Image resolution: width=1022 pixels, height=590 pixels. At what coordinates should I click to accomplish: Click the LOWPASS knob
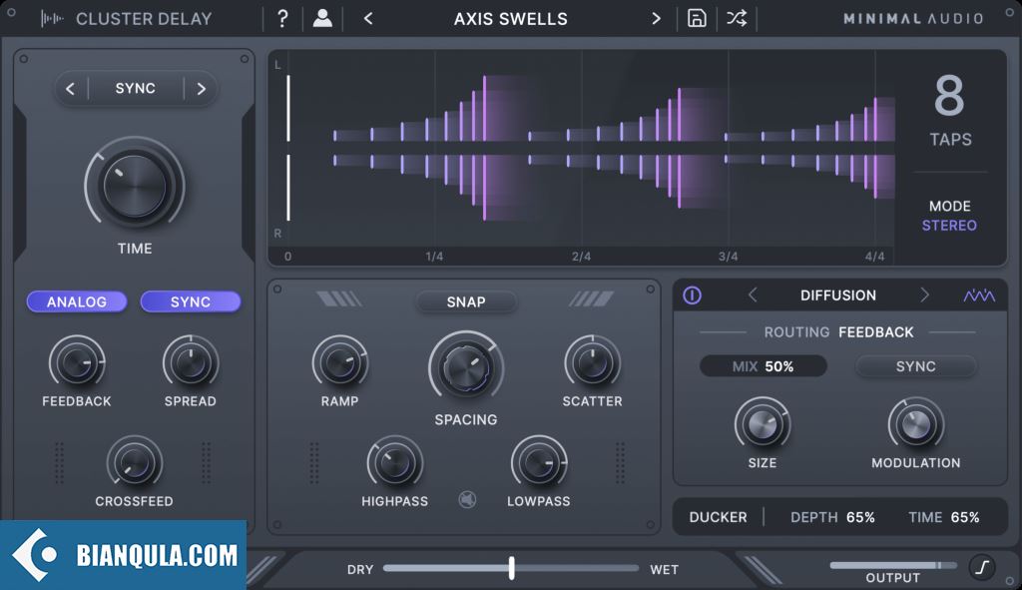[x=538, y=463]
